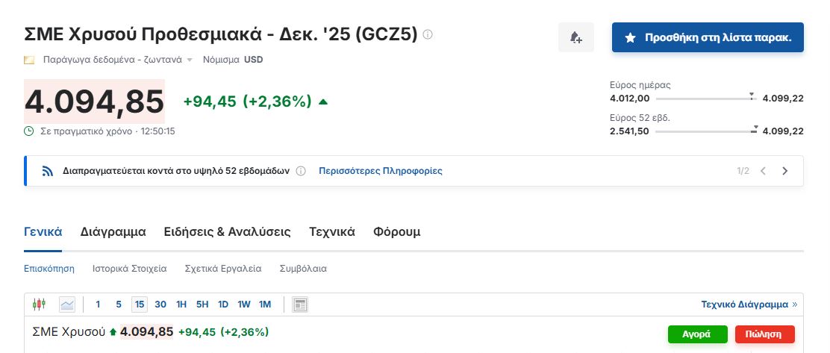
Task: Open the Τεχνικά tab
Action: click(x=331, y=231)
